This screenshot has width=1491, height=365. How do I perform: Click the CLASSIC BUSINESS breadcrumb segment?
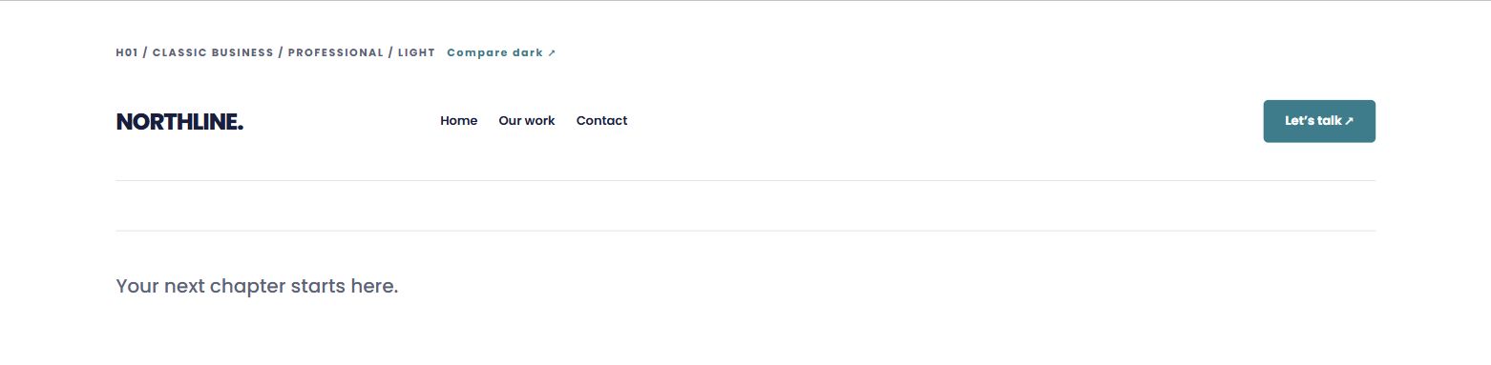[x=213, y=52]
